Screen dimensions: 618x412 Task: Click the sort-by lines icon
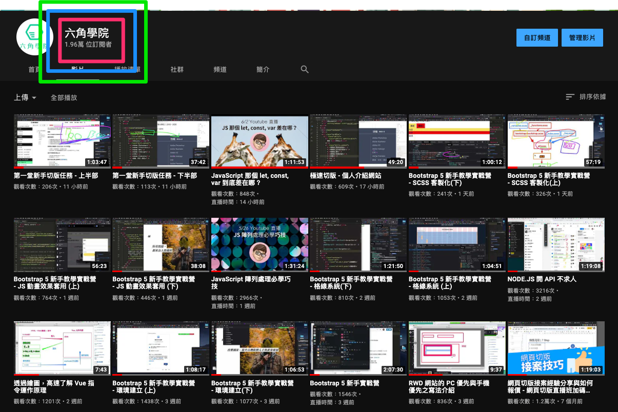[x=570, y=97]
